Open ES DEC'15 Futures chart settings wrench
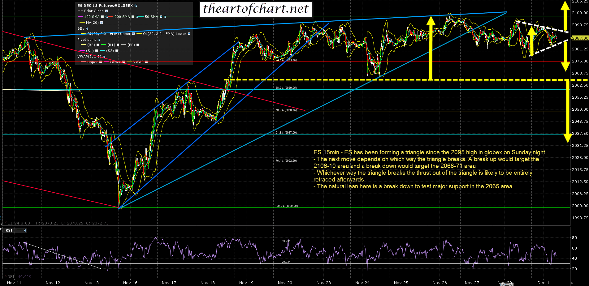 (136, 6)
